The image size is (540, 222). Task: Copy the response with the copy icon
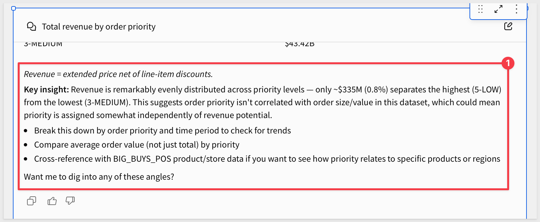(32, 201)
